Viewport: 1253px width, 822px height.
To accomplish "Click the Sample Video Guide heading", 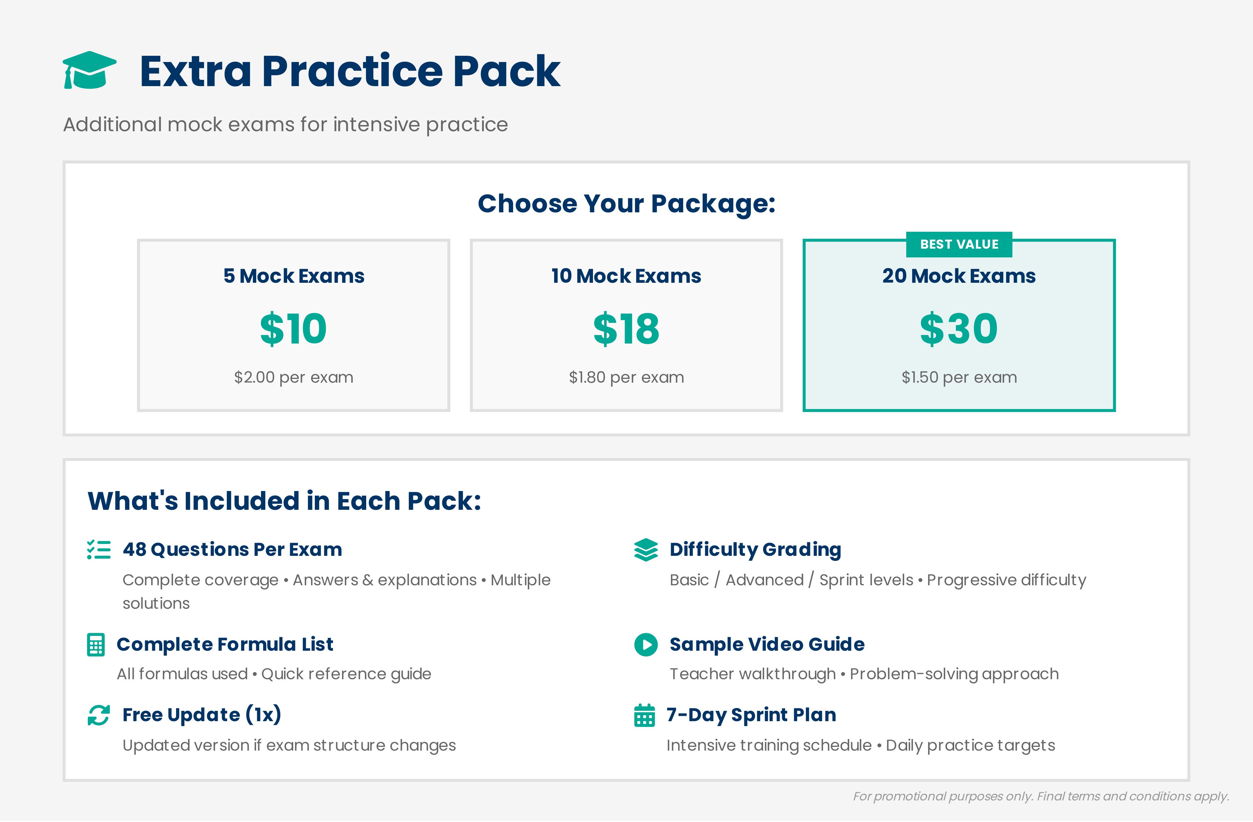I will click(x=767, y=644).
